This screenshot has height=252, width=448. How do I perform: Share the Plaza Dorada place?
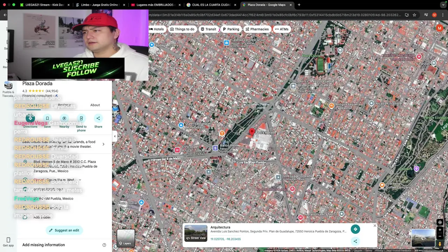pos(98,118)
